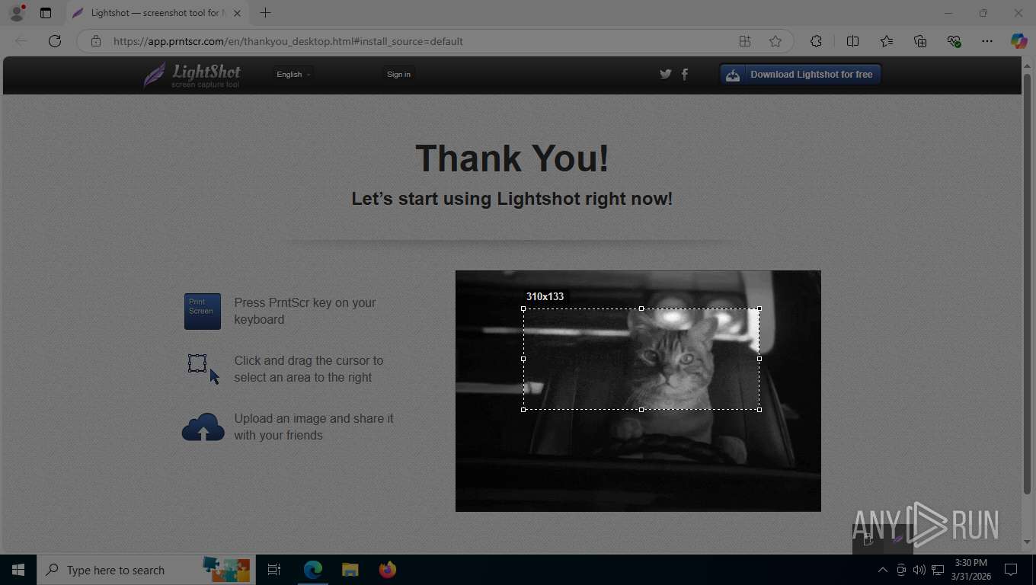Toggle split screen view icon

[853, 41]
